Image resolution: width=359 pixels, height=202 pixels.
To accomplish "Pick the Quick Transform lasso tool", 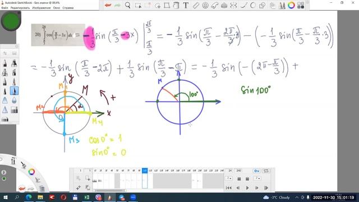I will click(x=158, y=6).
